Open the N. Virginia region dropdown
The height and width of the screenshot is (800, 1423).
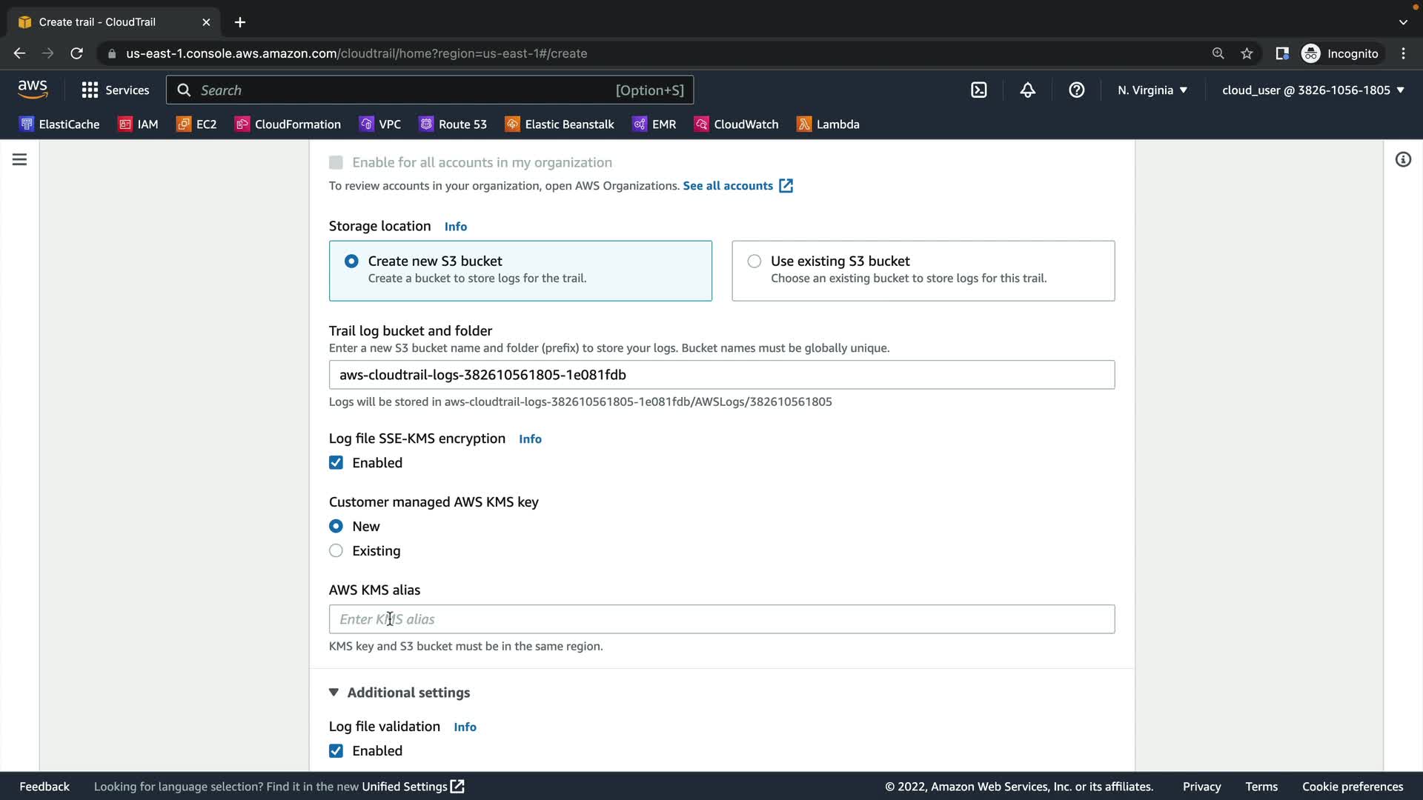(x=1152, y=90)
